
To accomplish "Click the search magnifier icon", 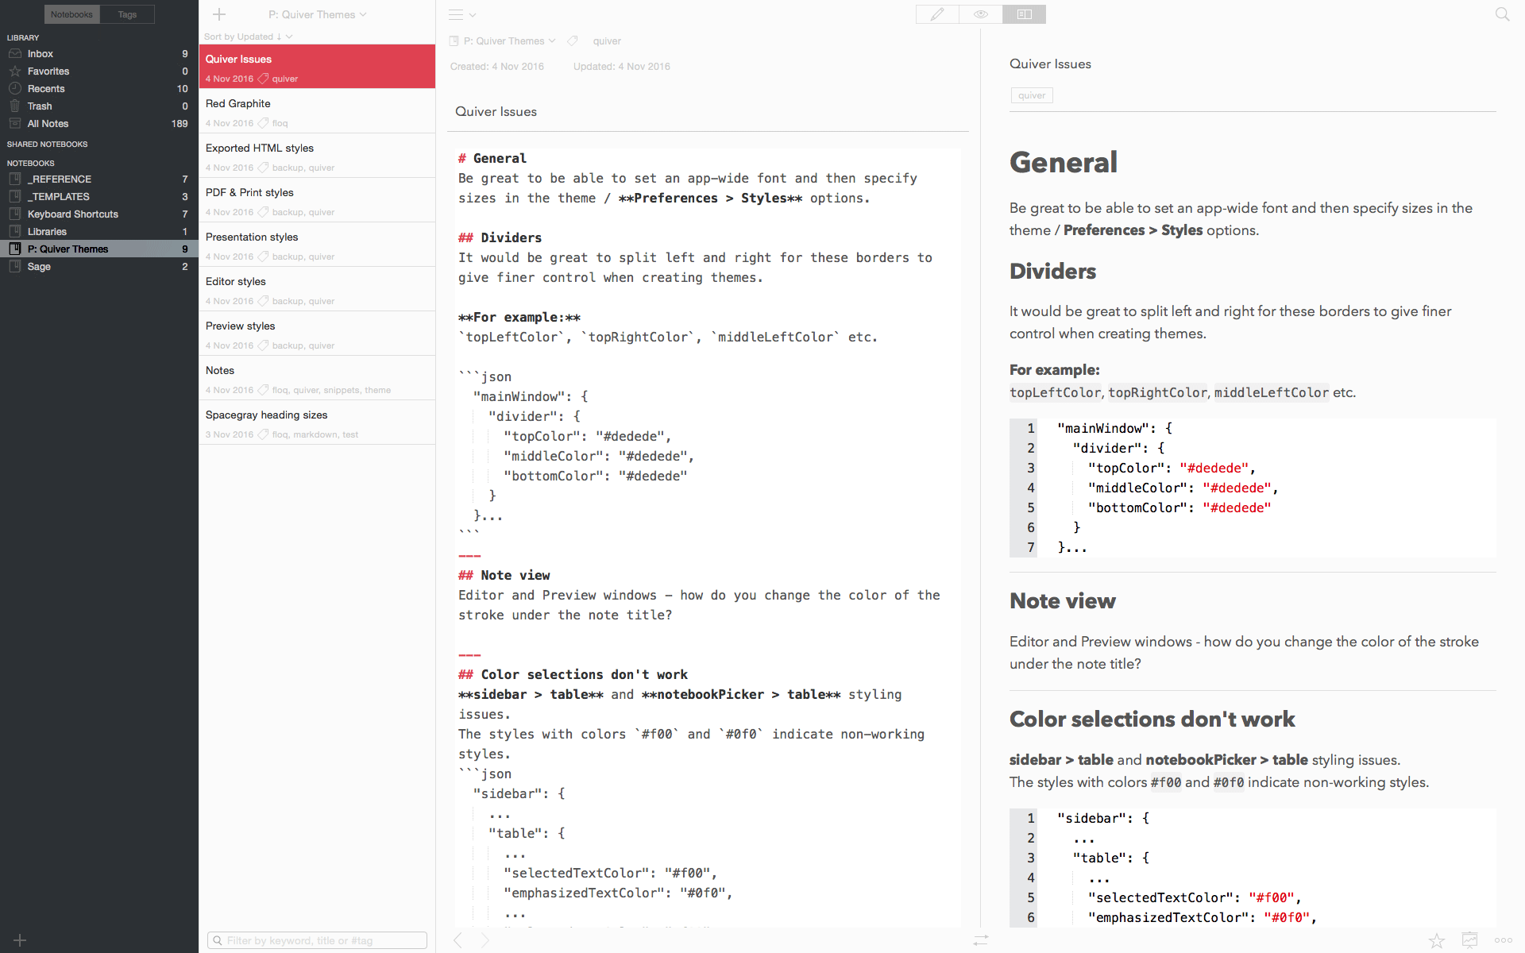I will click(1502, 14).
